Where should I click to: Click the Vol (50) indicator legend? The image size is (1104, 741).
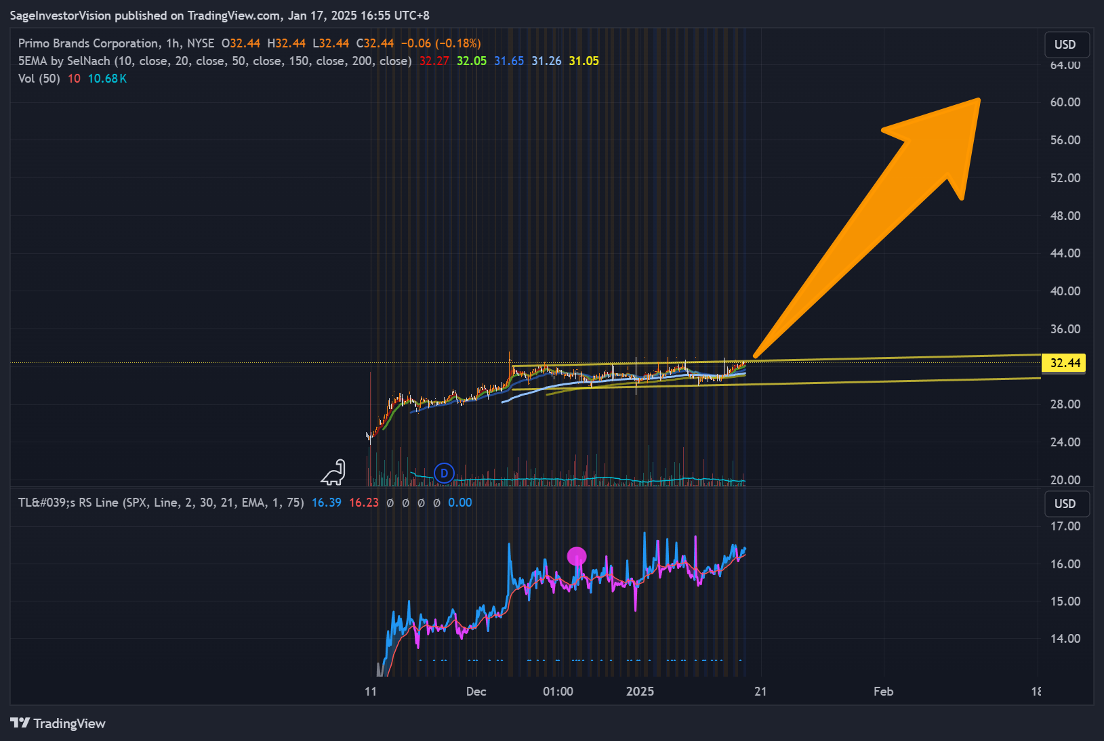coord(39,79)
